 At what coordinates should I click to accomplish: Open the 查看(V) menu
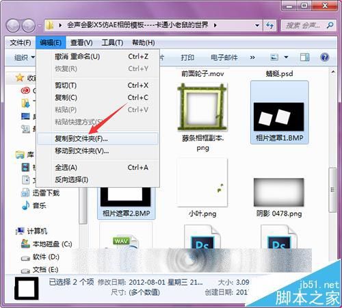pyautogui.click(x=81, y=42)
